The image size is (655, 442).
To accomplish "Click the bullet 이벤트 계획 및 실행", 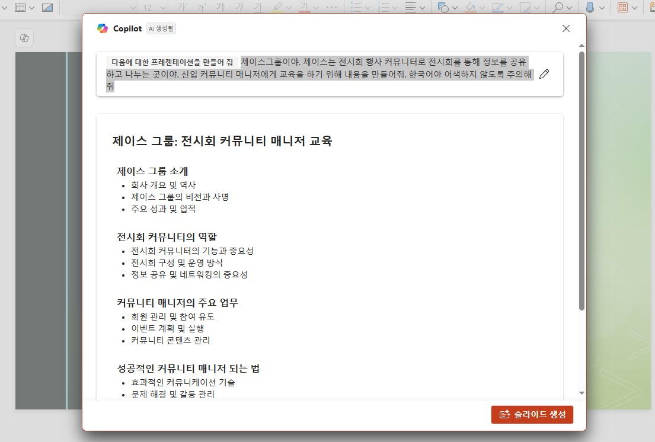I will 168,328.
